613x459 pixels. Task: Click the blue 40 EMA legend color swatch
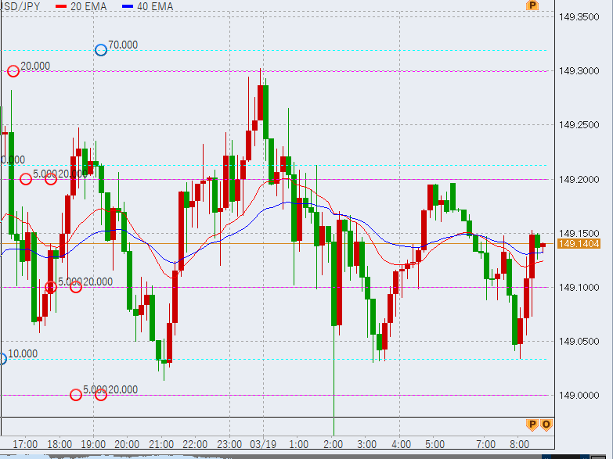128,6
